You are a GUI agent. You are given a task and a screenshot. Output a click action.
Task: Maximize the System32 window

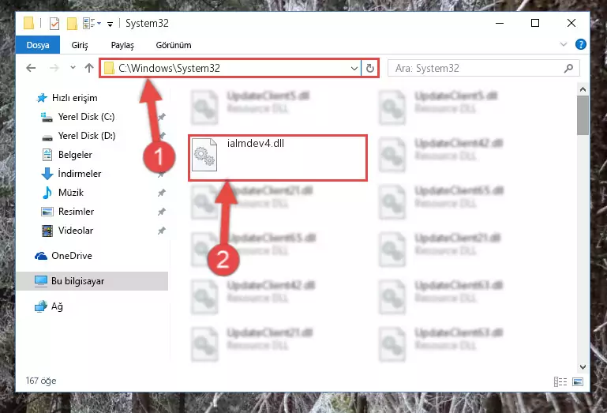click(535, 23)
